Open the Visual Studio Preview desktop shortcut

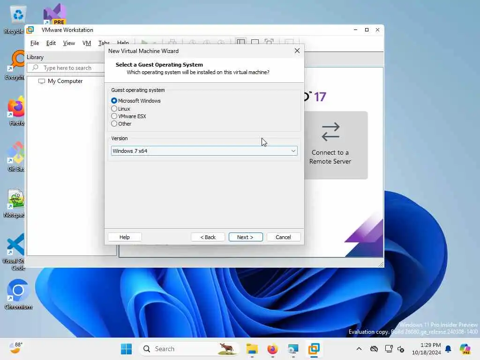tap(55, 15)
